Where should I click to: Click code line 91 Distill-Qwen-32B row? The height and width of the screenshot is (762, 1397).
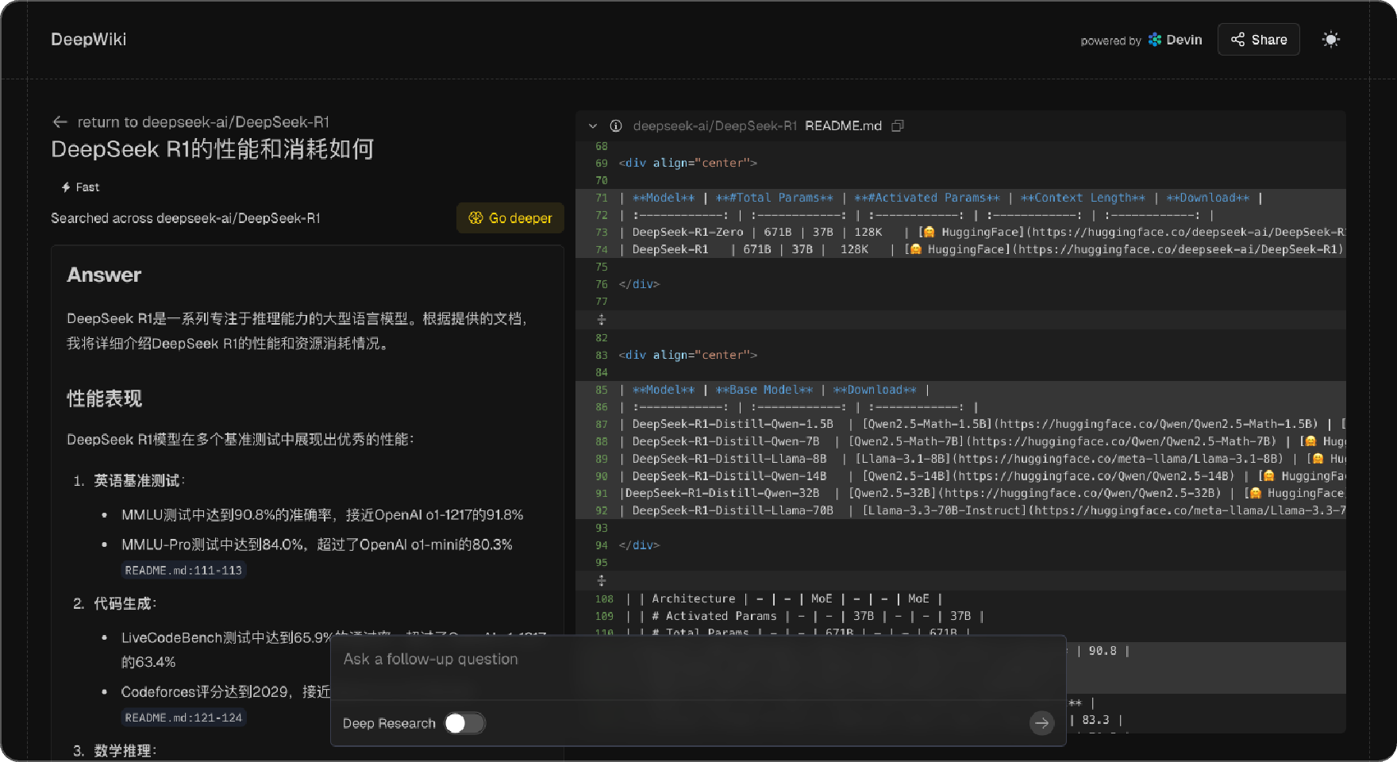[960, 493]
